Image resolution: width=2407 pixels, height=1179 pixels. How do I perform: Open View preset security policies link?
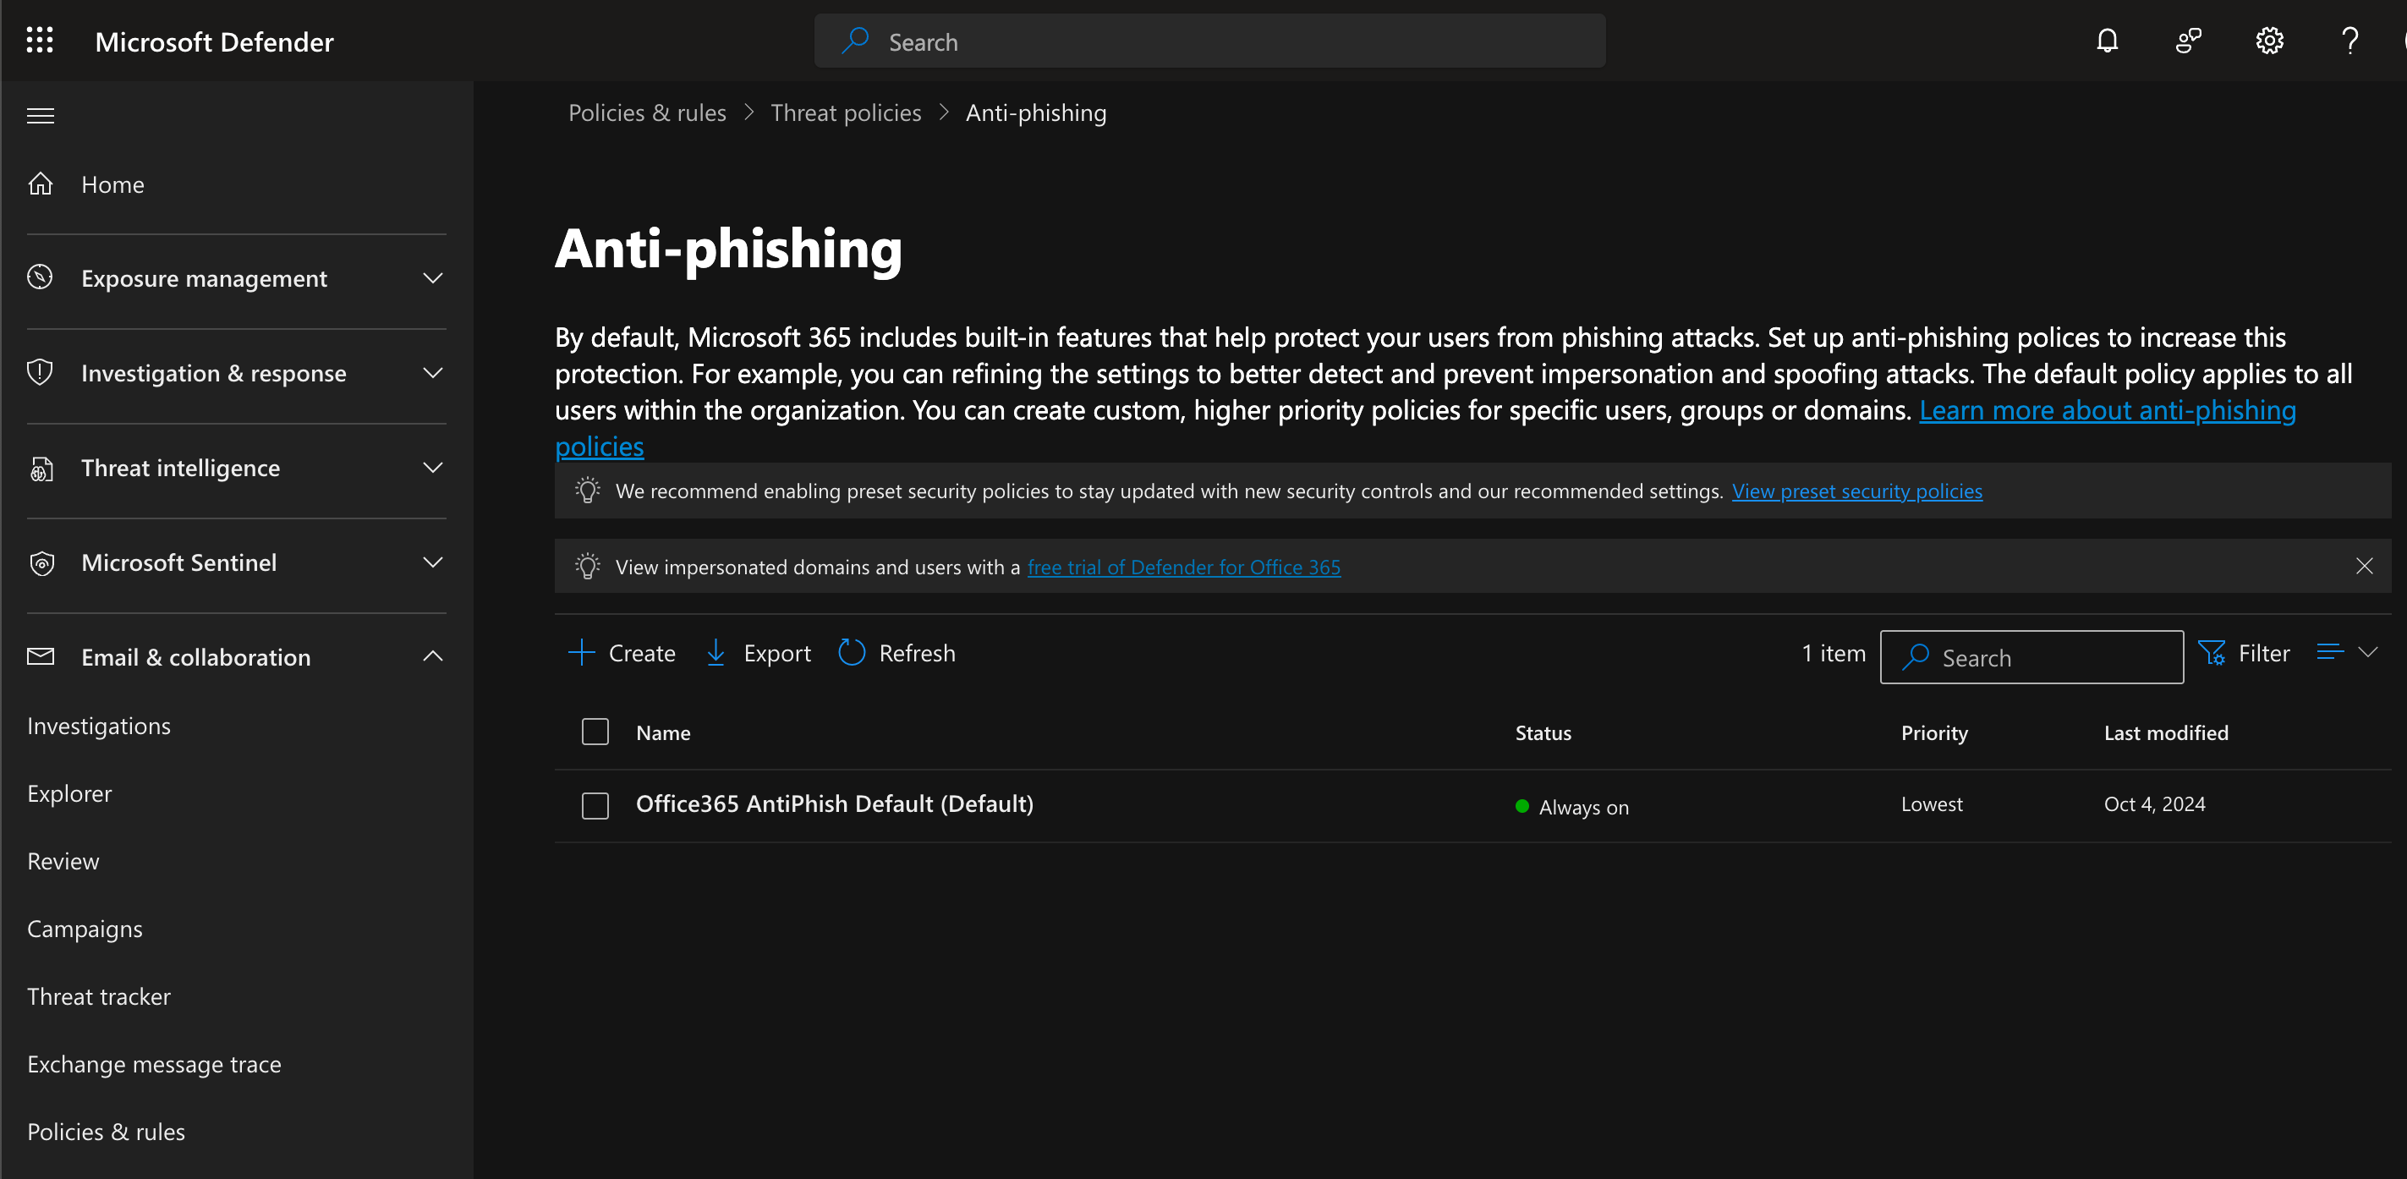[1856, 491]
